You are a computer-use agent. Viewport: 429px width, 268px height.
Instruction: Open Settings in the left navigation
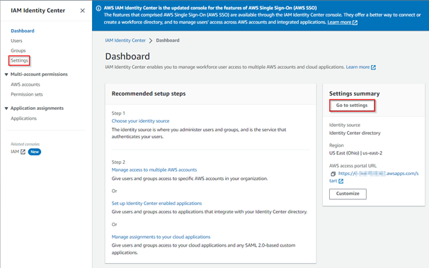pyautogui.click(x=19, y=60)
